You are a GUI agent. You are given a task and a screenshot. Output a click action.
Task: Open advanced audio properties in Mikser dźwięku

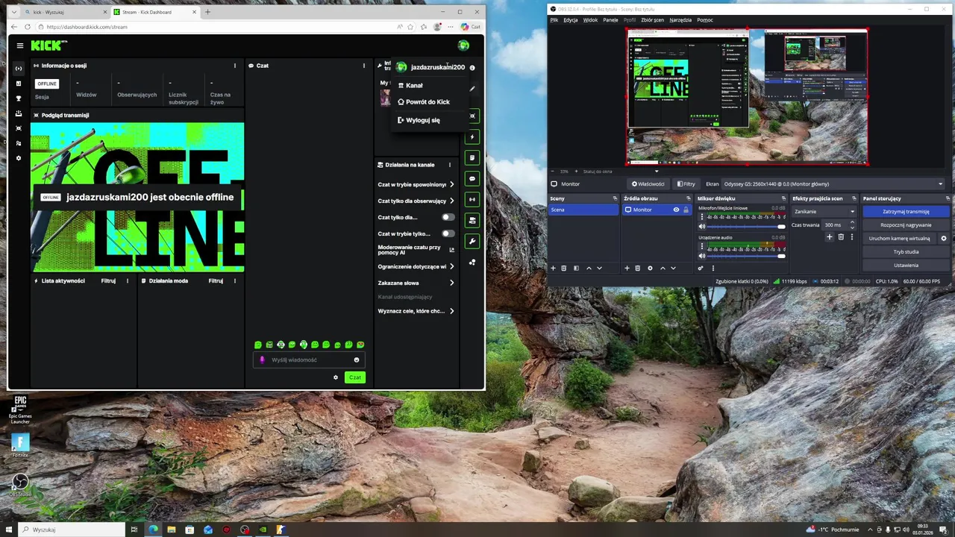[x=700, y=268]
